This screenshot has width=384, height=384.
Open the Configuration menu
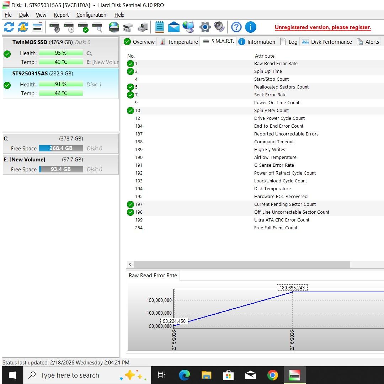91,15
